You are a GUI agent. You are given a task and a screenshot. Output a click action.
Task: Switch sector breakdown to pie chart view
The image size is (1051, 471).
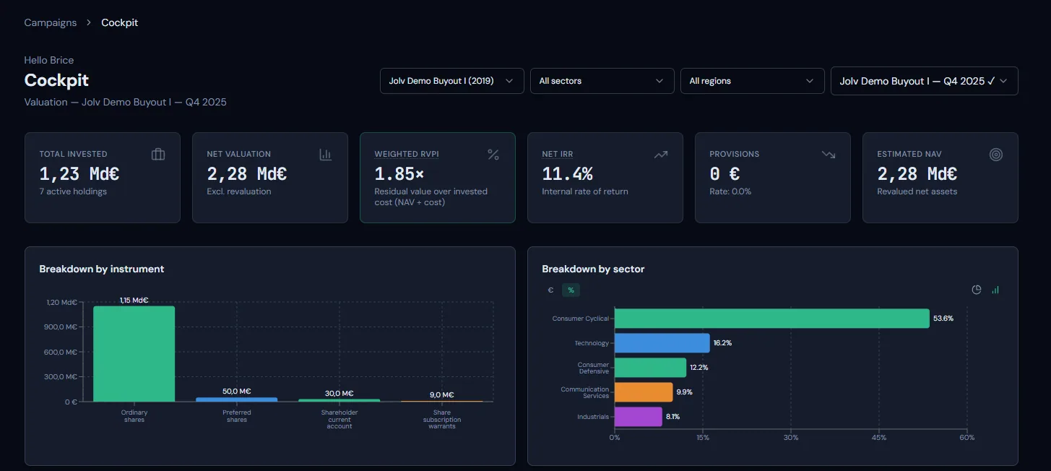coord(977,290)
